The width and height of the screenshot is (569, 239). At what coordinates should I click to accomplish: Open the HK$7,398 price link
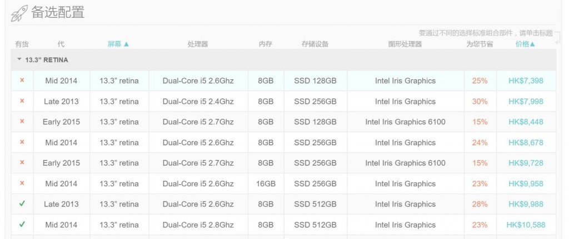pos(526,81)
